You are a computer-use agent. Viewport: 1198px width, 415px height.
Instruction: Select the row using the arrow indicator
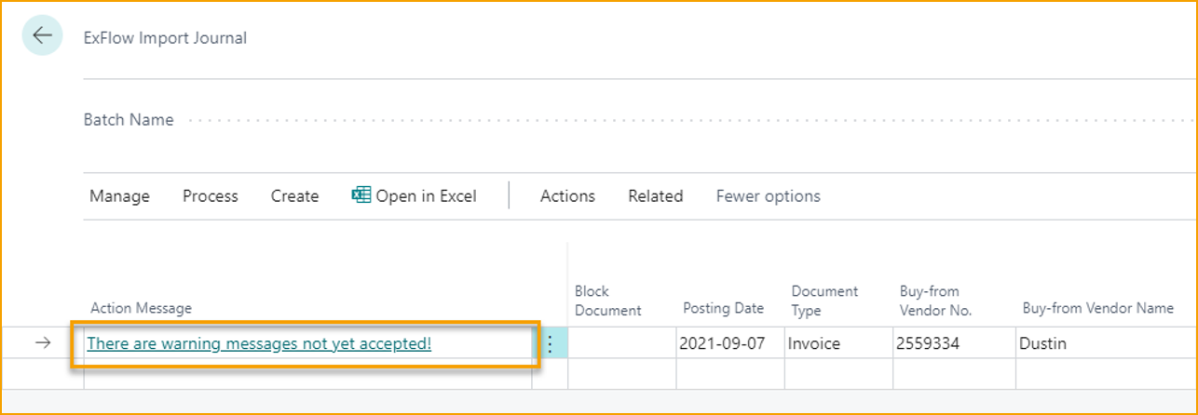coord(43,343)
